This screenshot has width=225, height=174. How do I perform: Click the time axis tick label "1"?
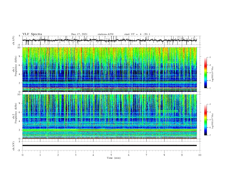click(x=40, y=155)
